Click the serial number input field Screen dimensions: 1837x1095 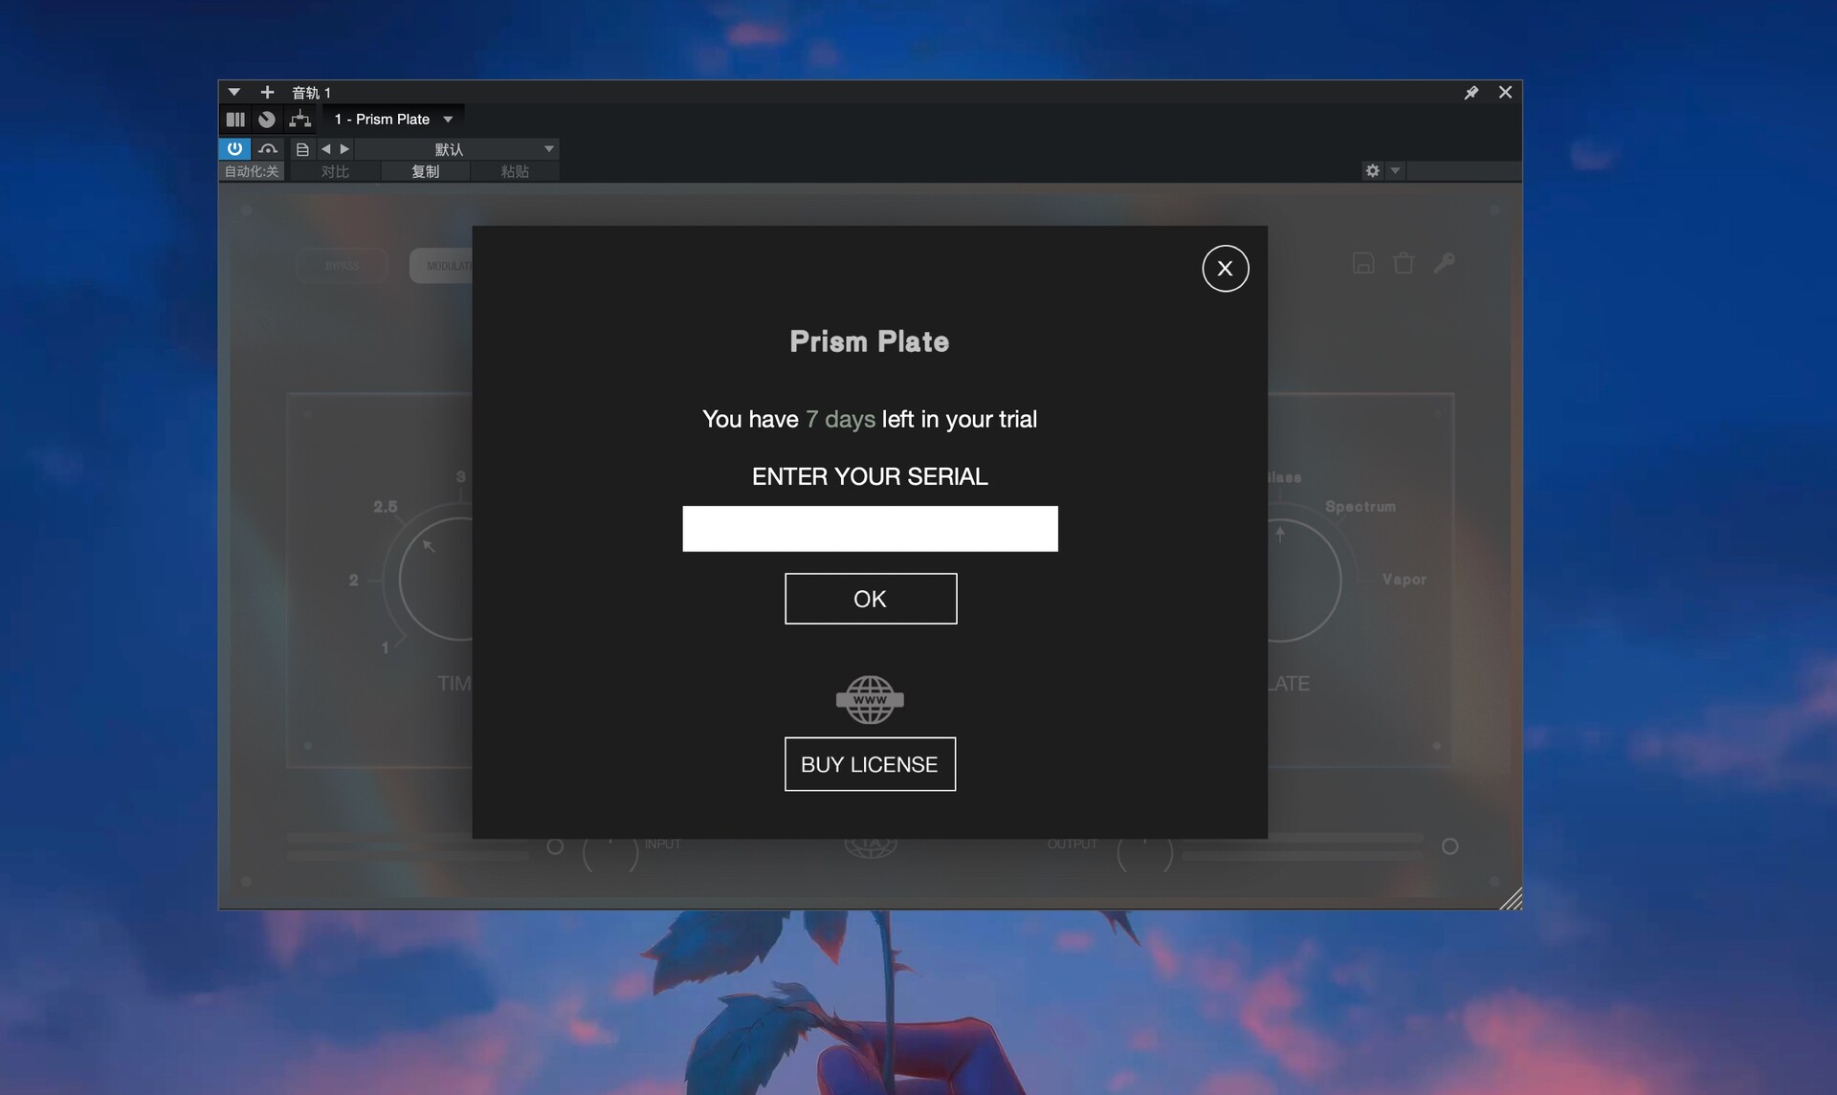(x=870, y=529)
